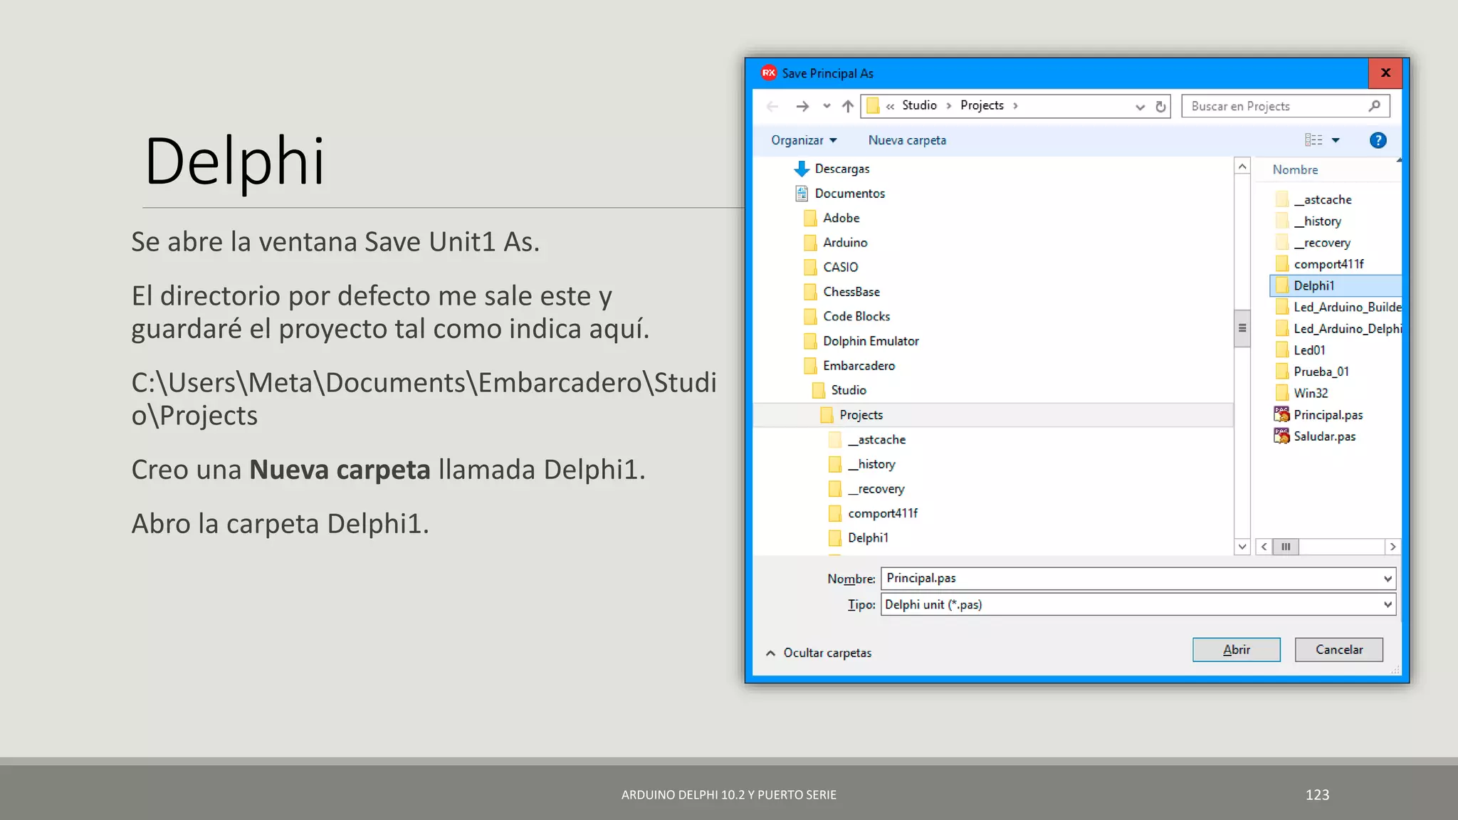Go forward with the right arrow
This screenshot has height=820, width=1458.
coord(802,106)
